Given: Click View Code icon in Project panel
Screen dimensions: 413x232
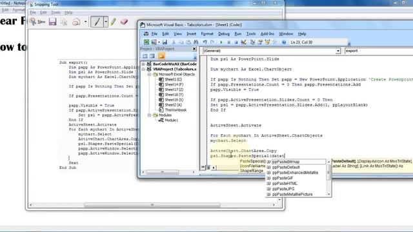Looking at the screenshot, I should point(145,56).
